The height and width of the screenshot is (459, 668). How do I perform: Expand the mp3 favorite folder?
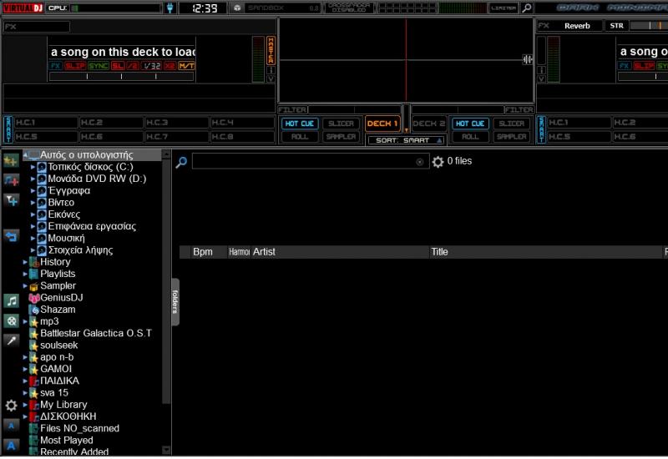pos(25,321)
